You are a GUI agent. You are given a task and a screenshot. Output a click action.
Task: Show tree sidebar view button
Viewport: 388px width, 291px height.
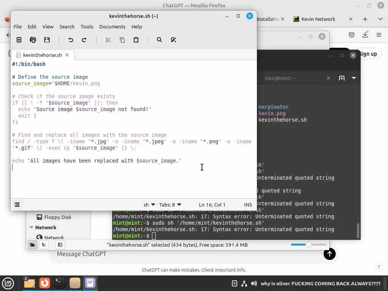point(44,245)
